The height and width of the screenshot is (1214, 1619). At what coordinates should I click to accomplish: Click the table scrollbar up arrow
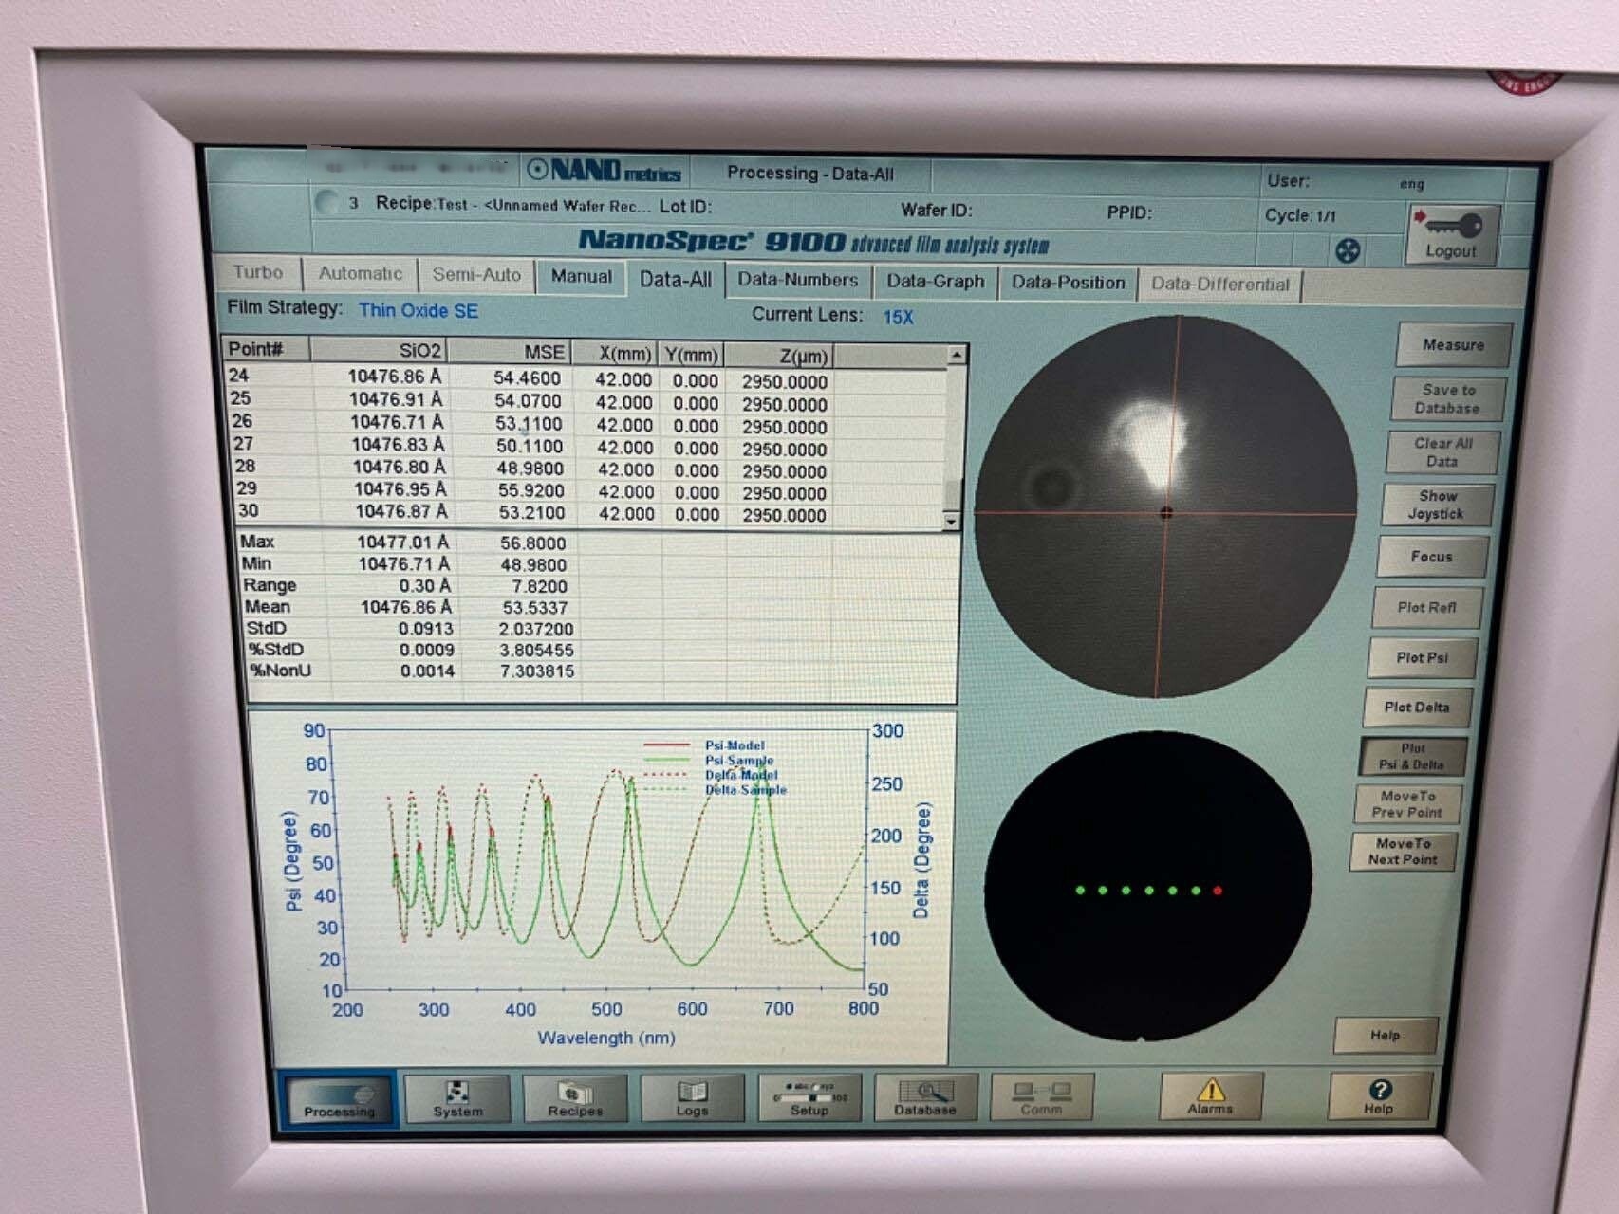(957, 355)
